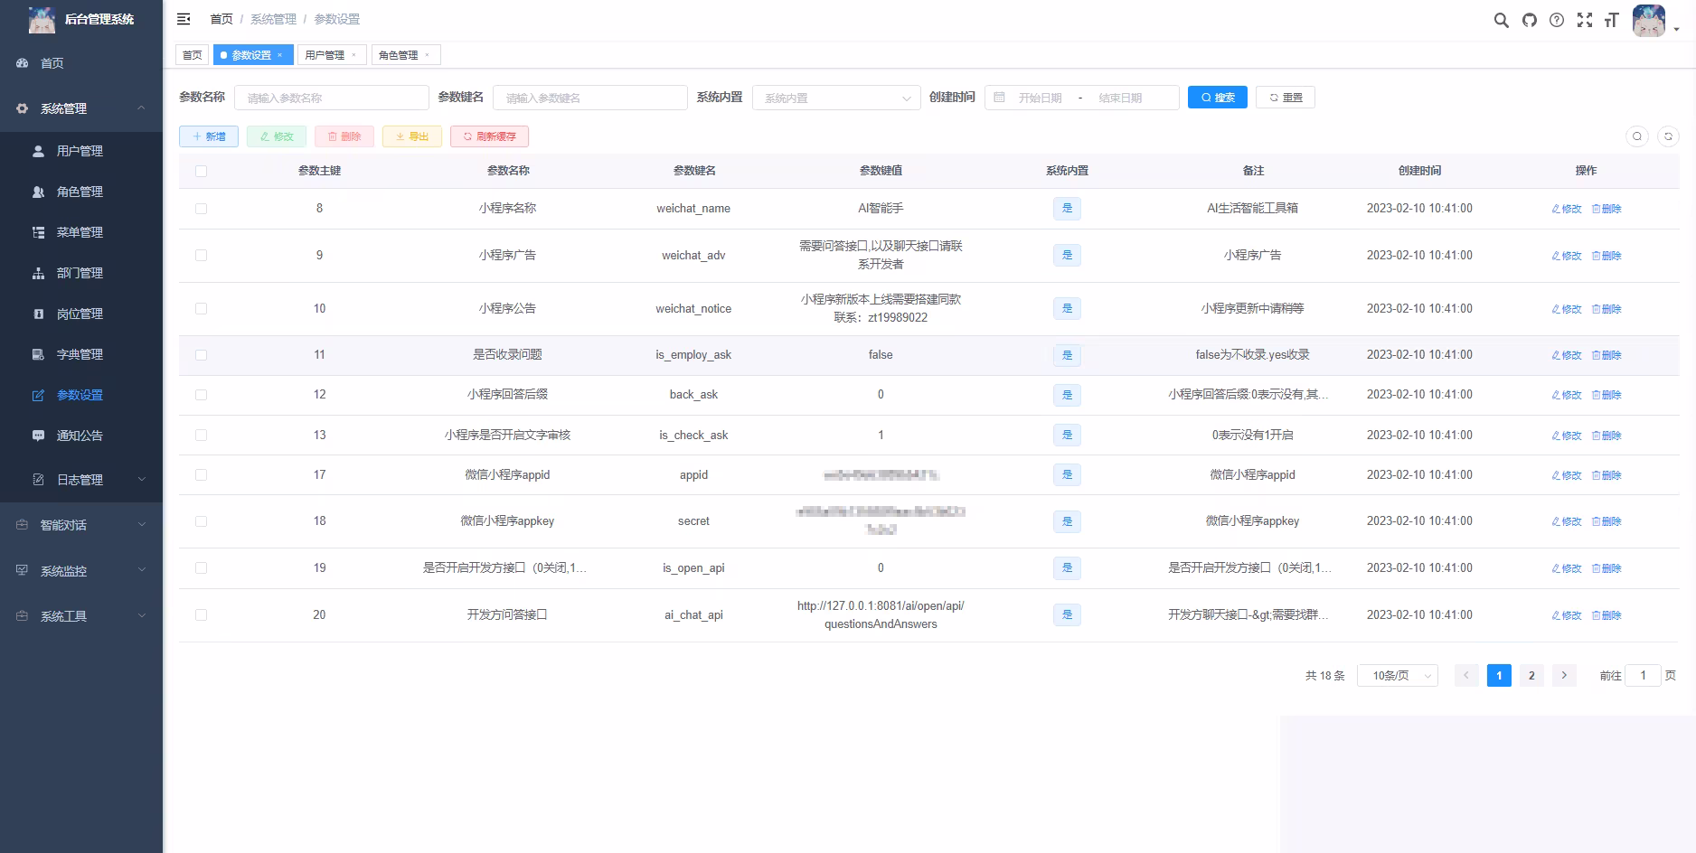Check the row 11 checkbox

click(201, 355)
